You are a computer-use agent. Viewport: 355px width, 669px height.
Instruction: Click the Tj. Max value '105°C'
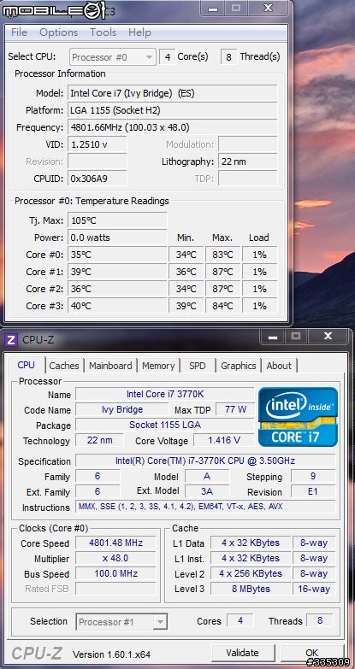click(x=117, y=220)
